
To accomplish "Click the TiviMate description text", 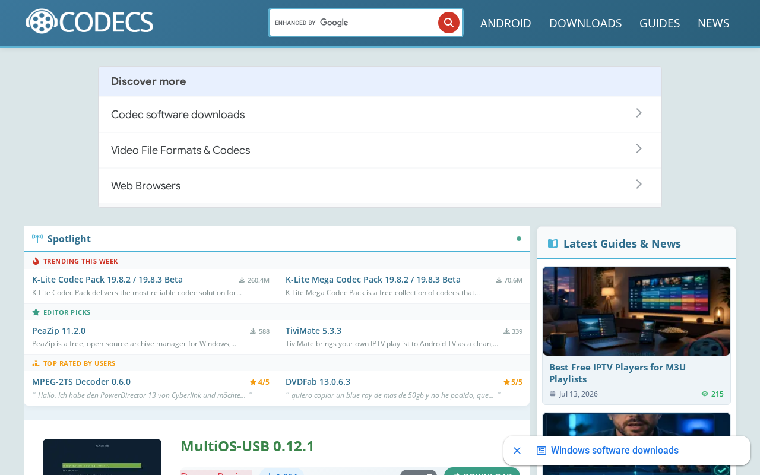I will pos(392,344).
